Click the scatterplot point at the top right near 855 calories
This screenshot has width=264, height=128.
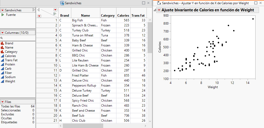click(253, 19)
